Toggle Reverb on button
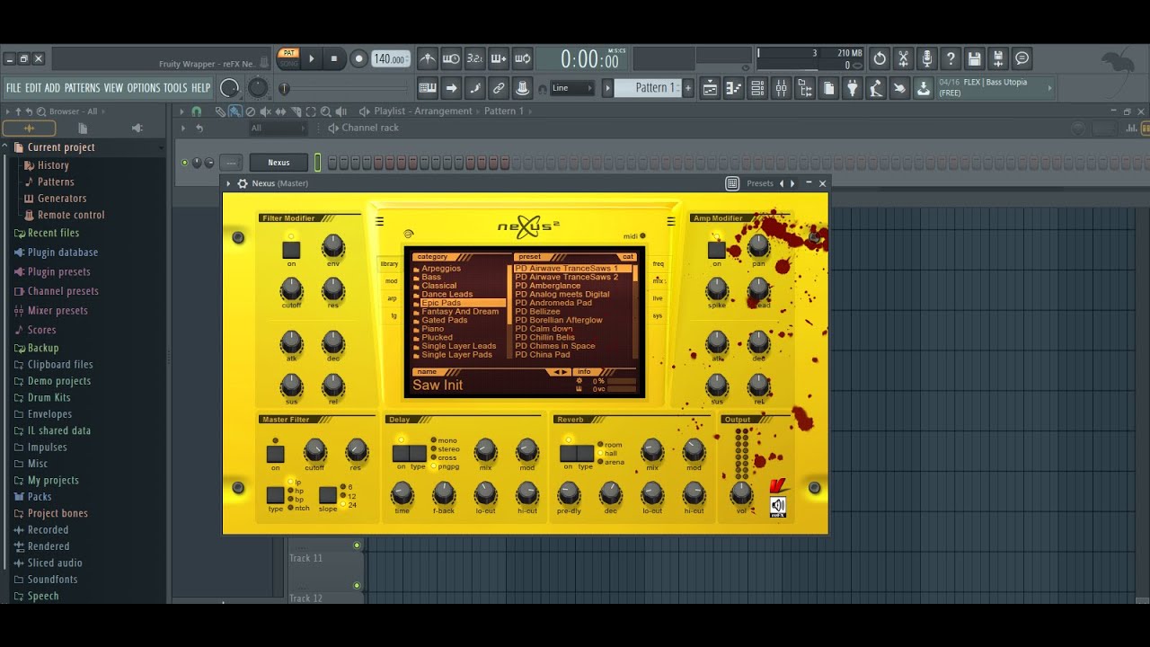The width and height of the screenshot is (1150, 647). [568, 453]
